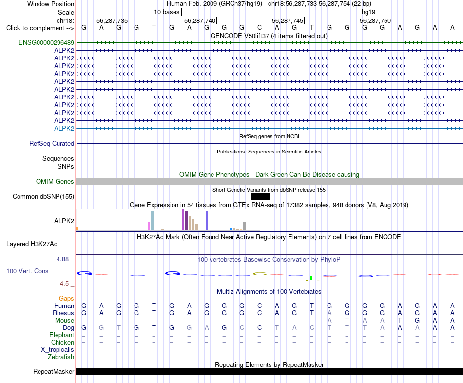Click the orange bar at GTEx chart's left edge
Image resolution: width=463 pixels, height=383 pixels.
[x=77, y=229]
